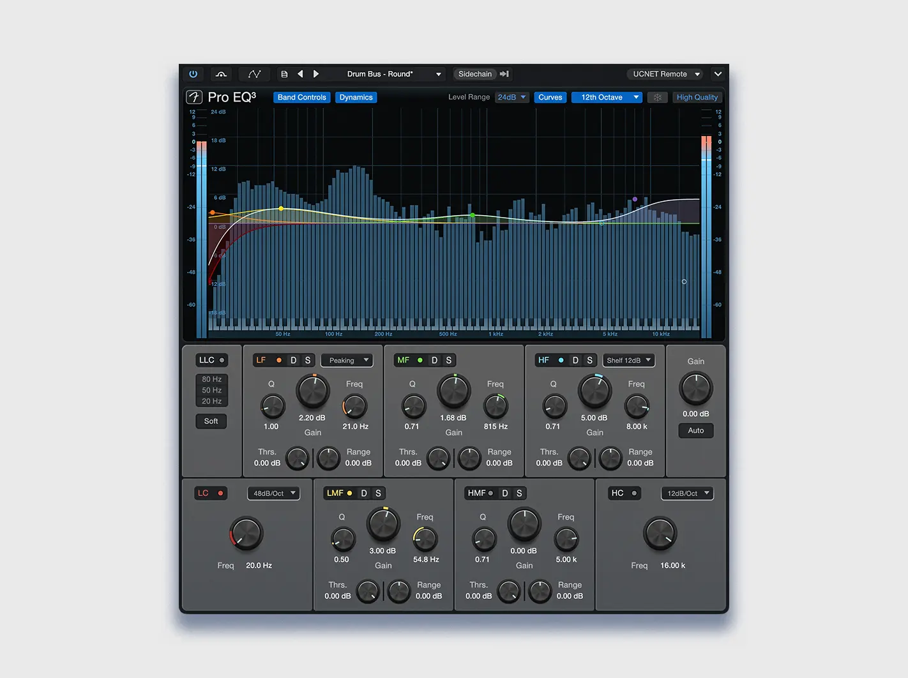The height and width of the screenshot is (678, 908).
Task: Select 50 Hz in the LLC panel
Action: [x=211, y=390]
